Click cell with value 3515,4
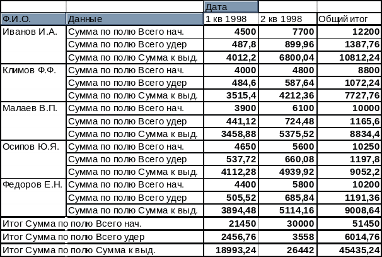This screenshot has width=382, height=257. pos(231,95)
